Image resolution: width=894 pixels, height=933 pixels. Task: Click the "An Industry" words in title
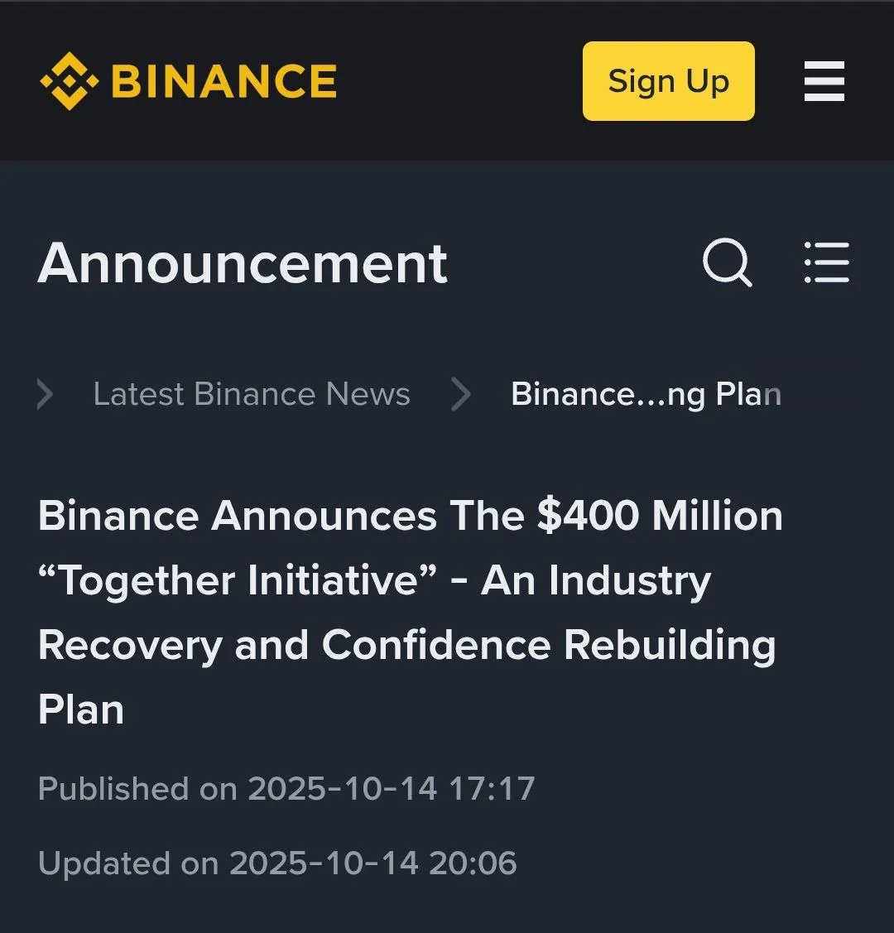(596, 580)
